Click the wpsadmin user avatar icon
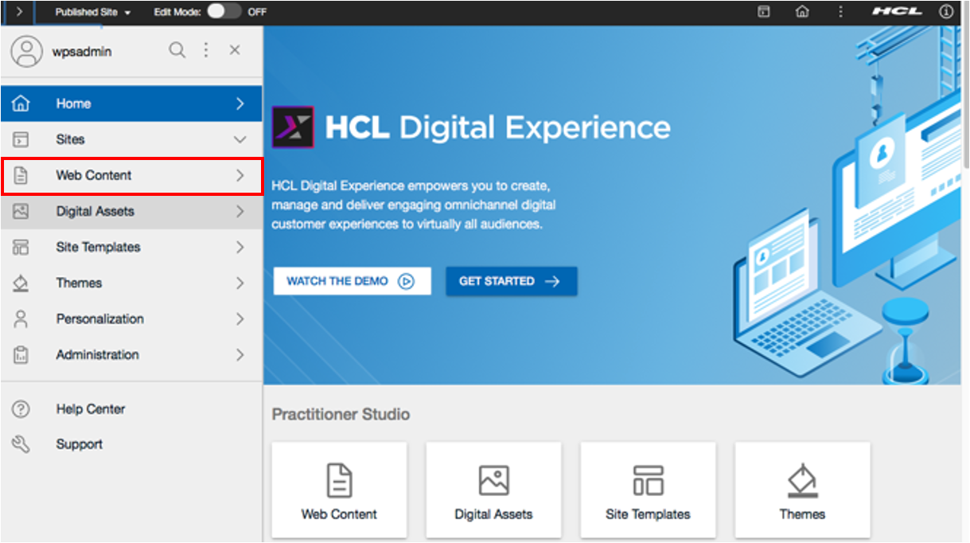The width and height of the screenshot is (970, 543). (x=26, y=51)
